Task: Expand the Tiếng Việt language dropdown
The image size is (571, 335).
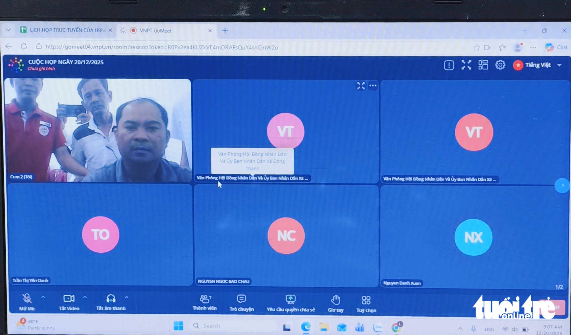Action: [x=559, y=65]
